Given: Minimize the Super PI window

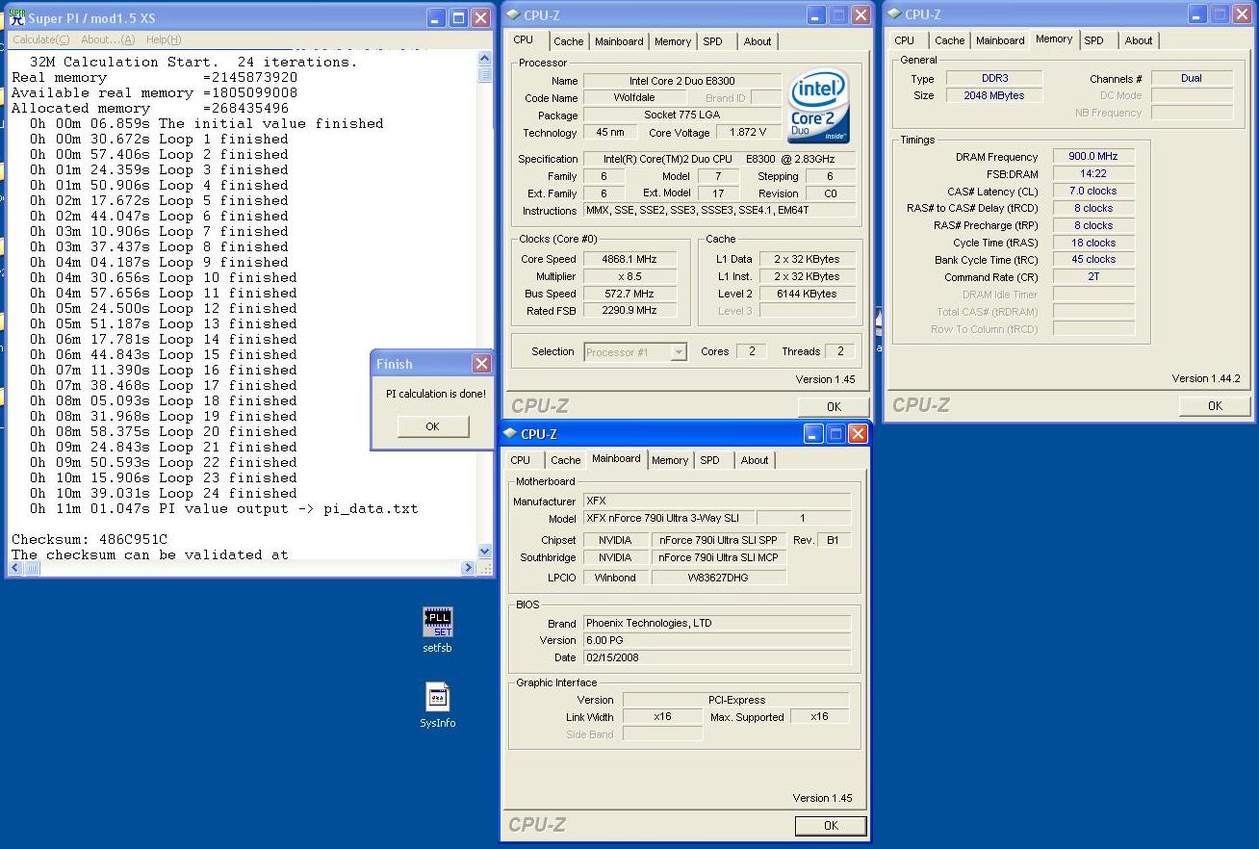Looking at the screenshot, I should point(436,18).
